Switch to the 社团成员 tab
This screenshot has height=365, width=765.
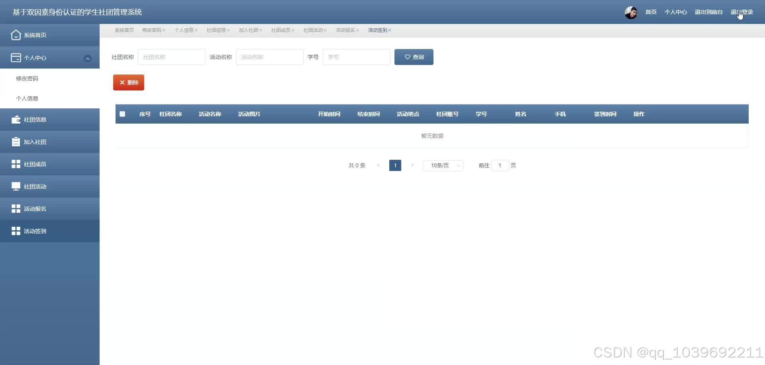(280, 30)
